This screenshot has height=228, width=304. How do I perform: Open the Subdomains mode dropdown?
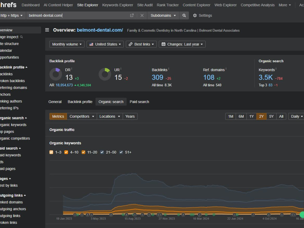[163, 15]
